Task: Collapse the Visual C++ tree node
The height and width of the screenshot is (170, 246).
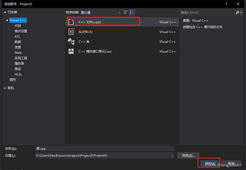Action: [6, 20]
